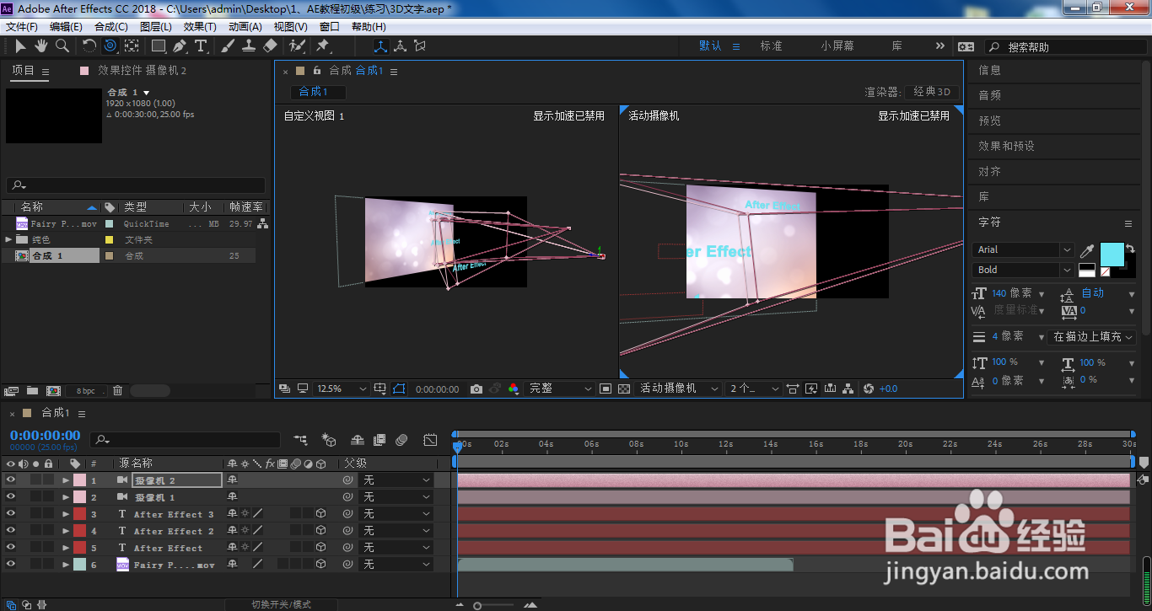Toggle the transparency grid in viewer
Screen dimensions: 1152x611
click(x=624, y=389)
